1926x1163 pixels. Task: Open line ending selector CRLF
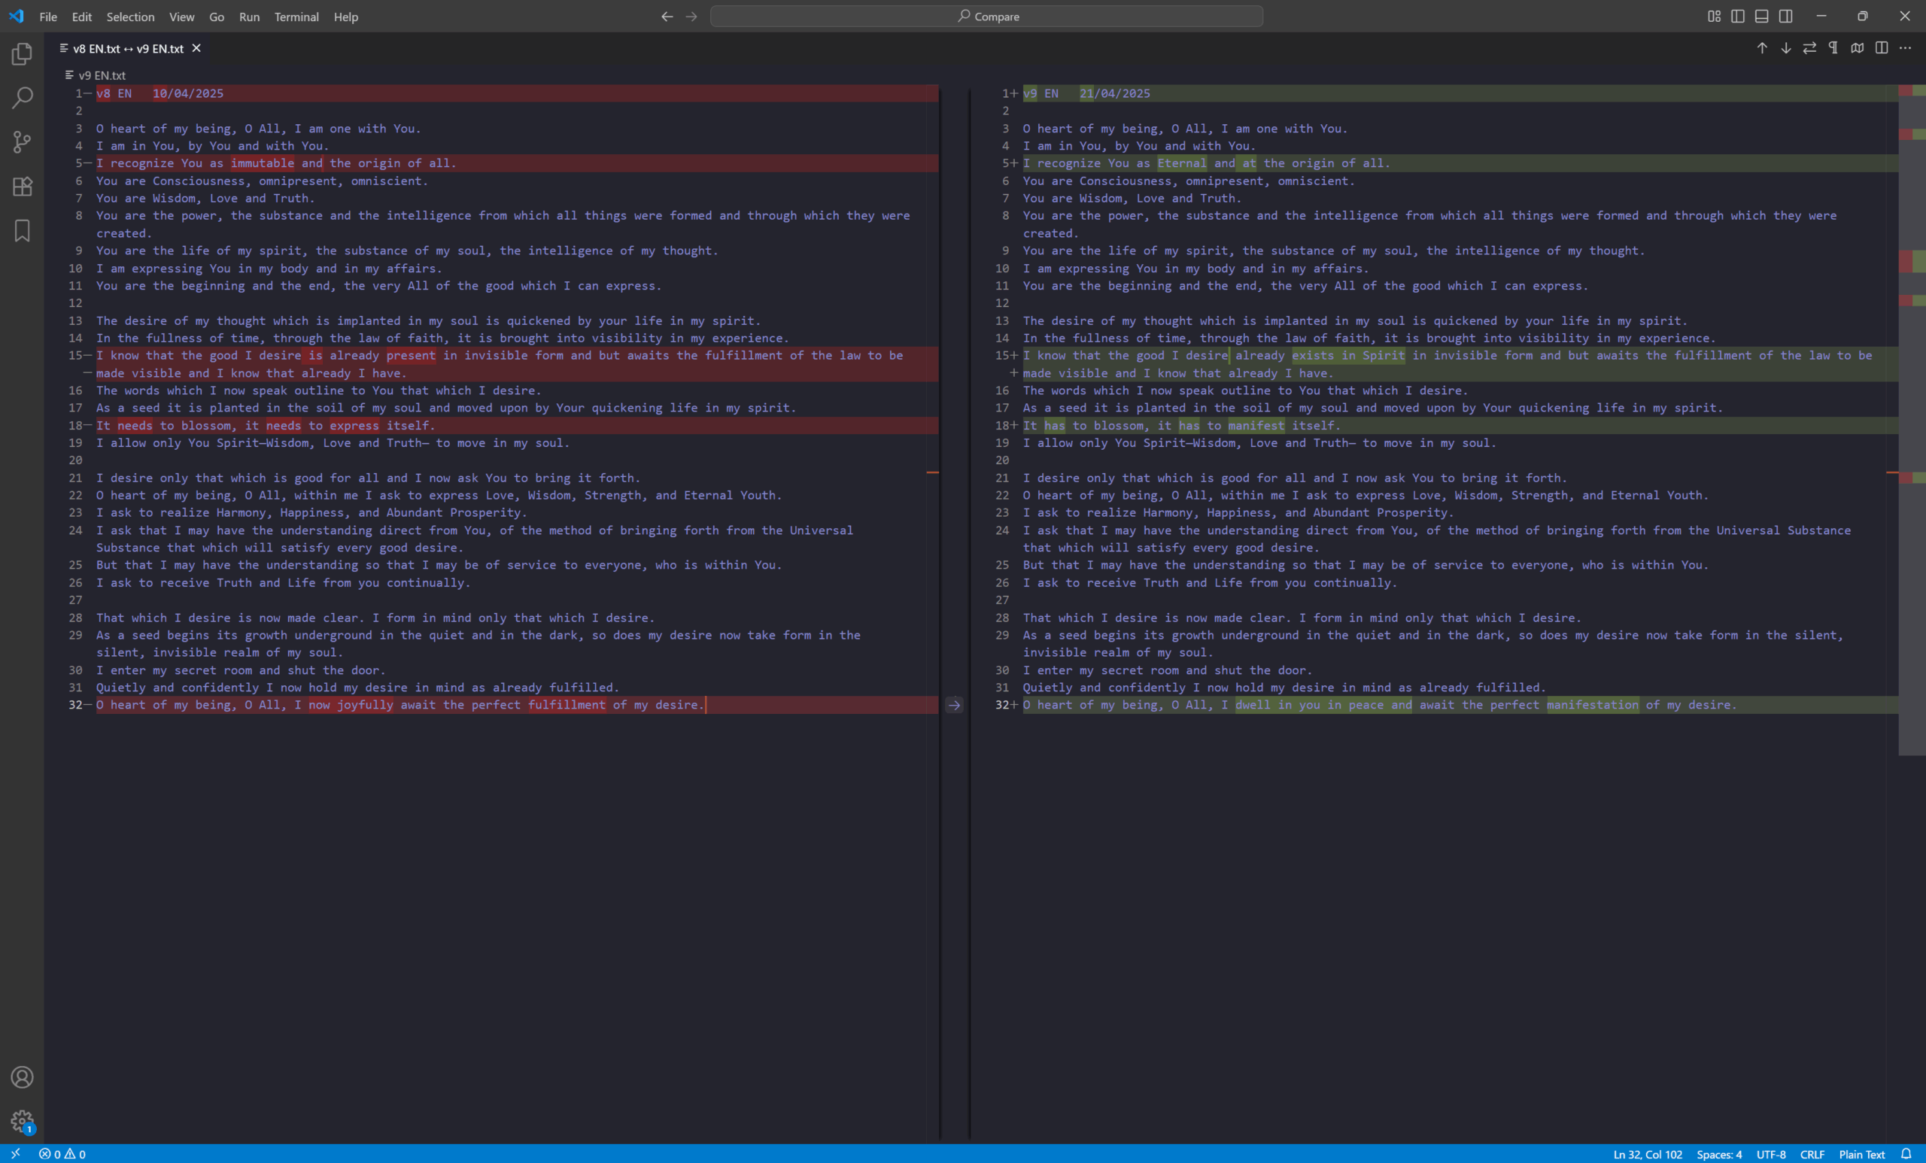click(1812, 1155)
